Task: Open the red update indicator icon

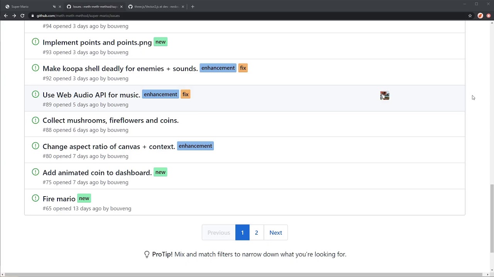Action: click(489, 16)
